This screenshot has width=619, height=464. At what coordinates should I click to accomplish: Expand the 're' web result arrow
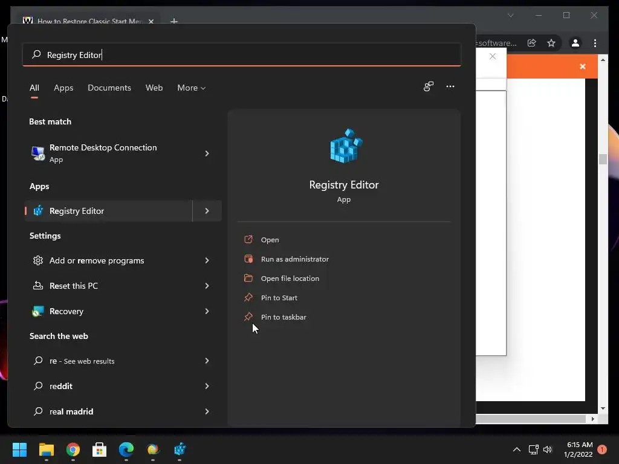[x=207, y=361]
